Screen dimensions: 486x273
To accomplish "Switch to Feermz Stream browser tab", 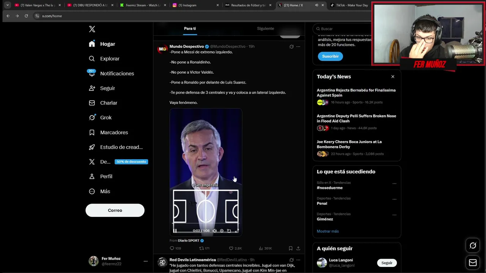I will tap(143, 5).
